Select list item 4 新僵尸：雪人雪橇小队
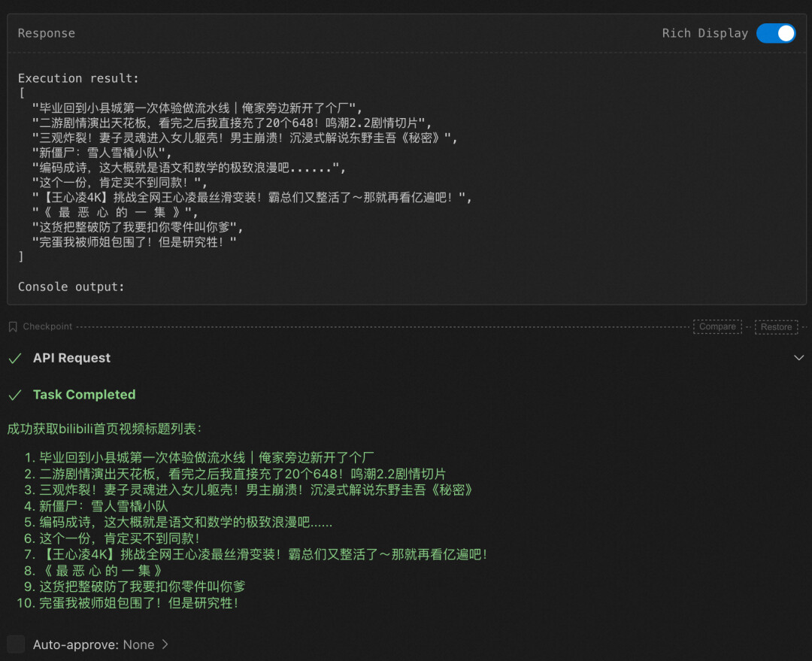The width and height of the screenshot is (812, 661). click(104, 506)
